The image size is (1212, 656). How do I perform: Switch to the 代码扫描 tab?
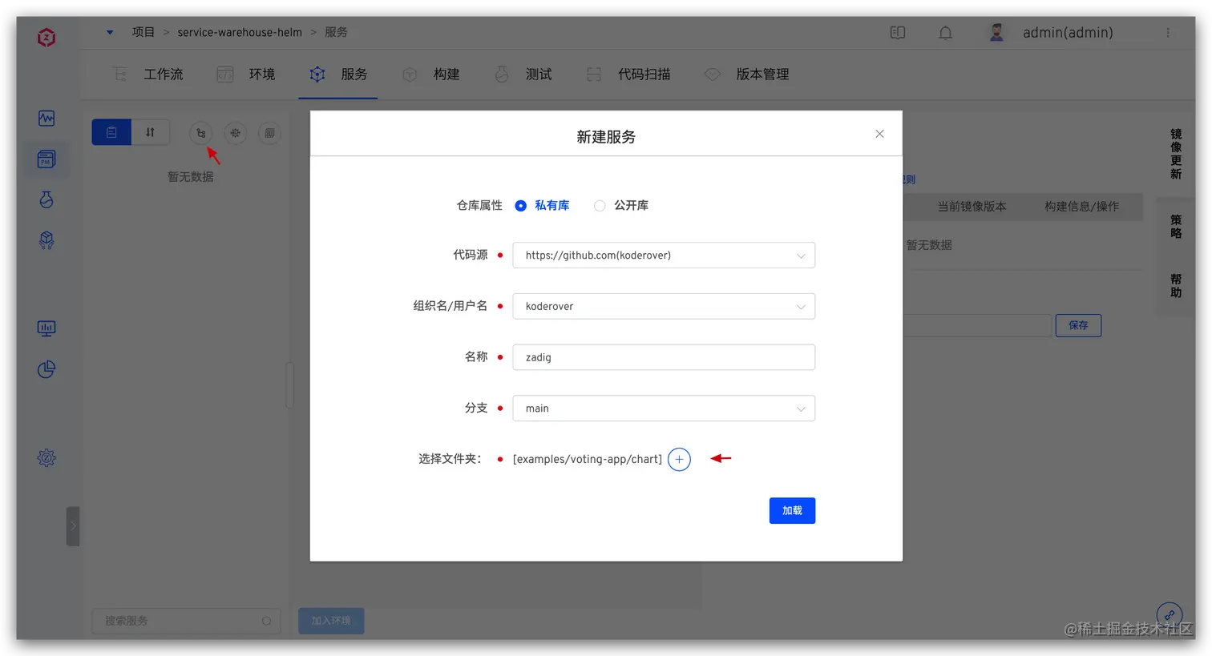point(628,74)
